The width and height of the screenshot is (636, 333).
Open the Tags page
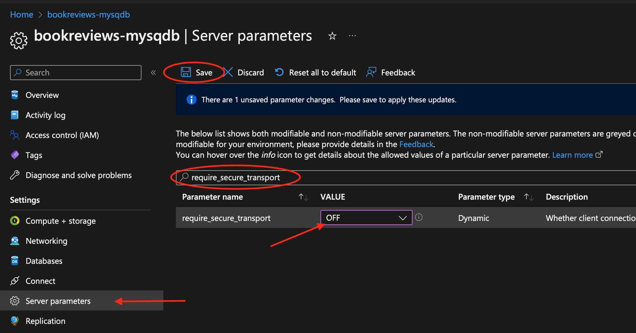pyautogui.click(x=34, y=155)
